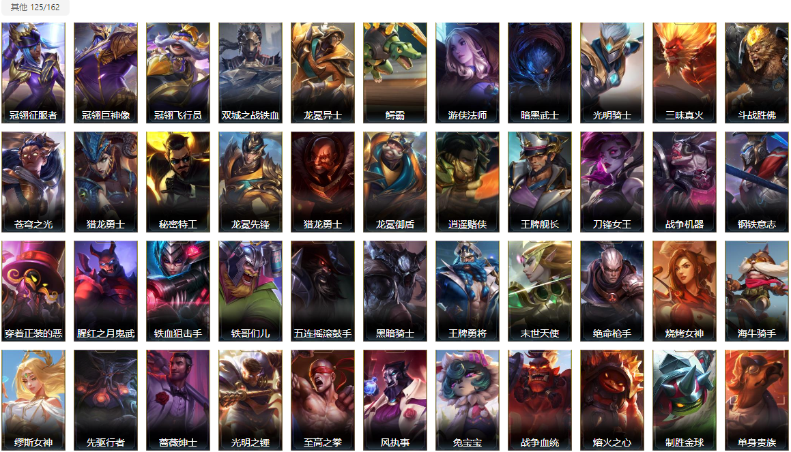
Task: Select the 铁哥们儿 skin thumbnail
Action: click(250, 290)
